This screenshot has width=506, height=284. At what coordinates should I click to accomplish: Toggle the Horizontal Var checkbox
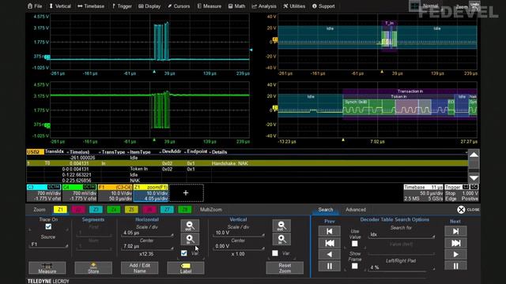click(184, 253)
